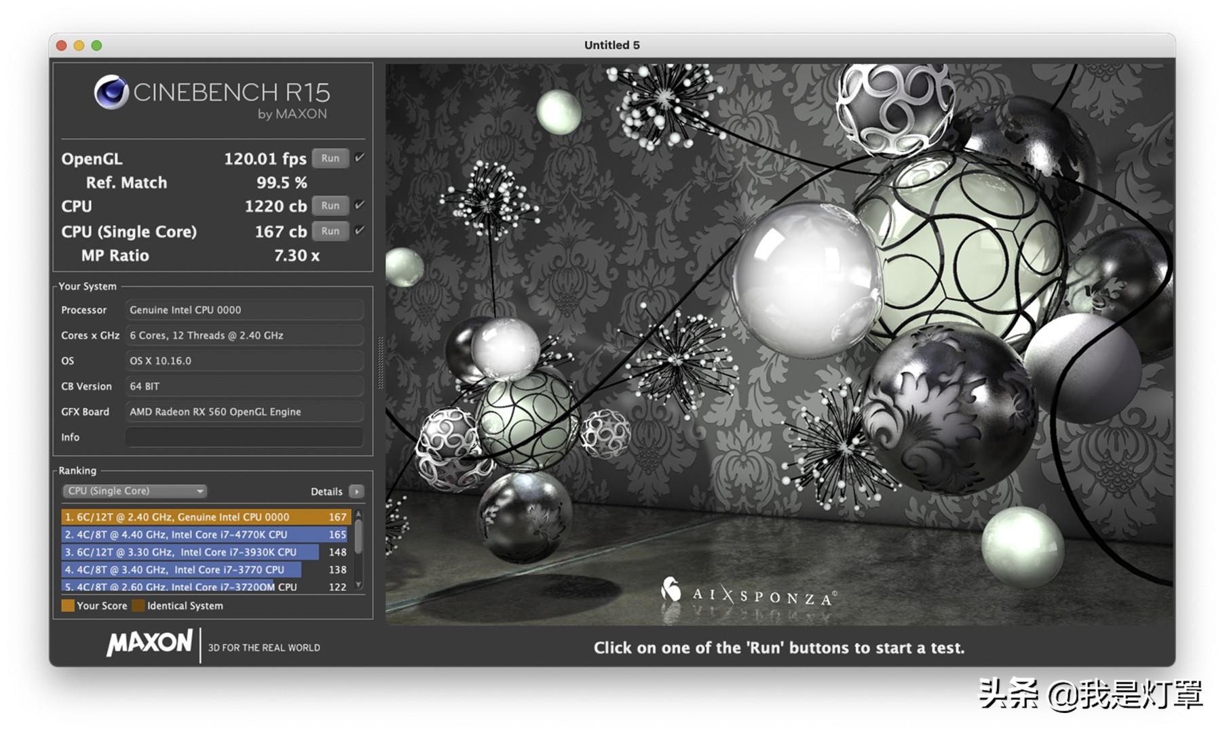Click into the Info text field
Screen dimensions: 1225x732
(244, 437)
